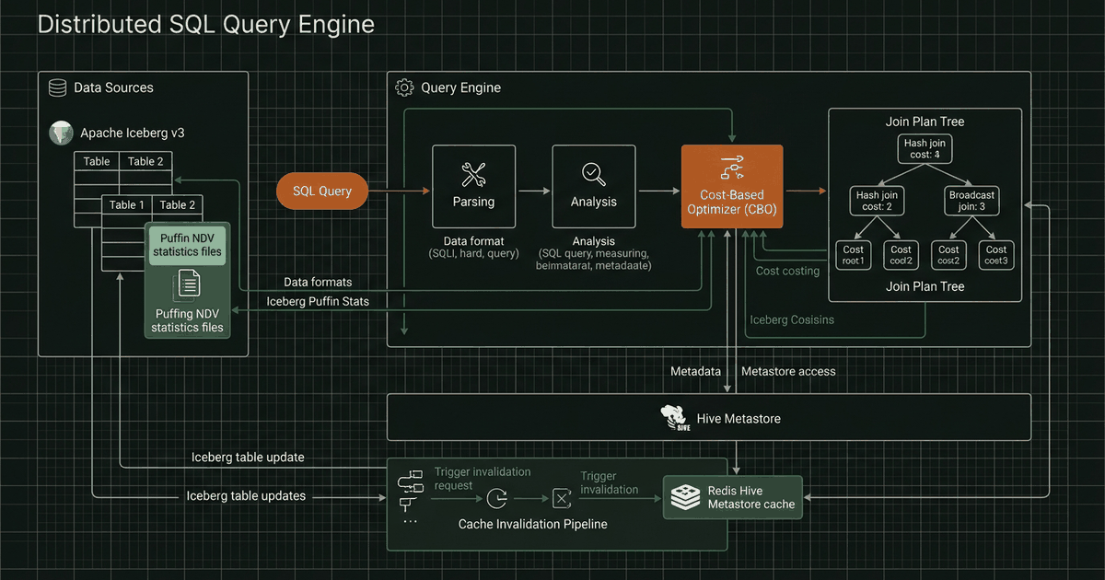This screenshot has height=580, width=1105.
Task: Click the Cost costing label
Action: [787, 271]
